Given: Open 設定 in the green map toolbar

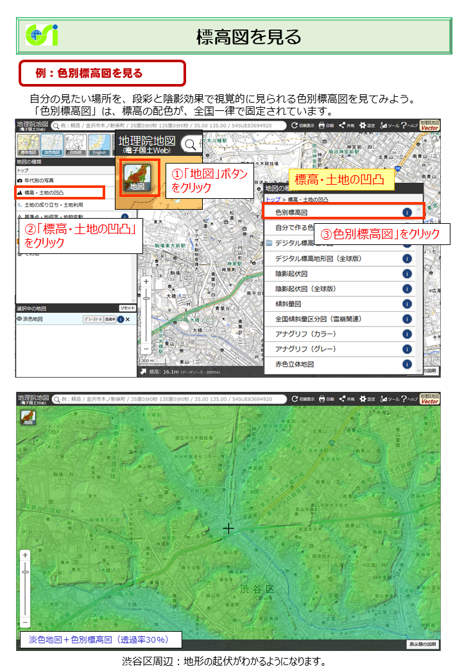Looking at the screenshot, I should pos(367,398).
